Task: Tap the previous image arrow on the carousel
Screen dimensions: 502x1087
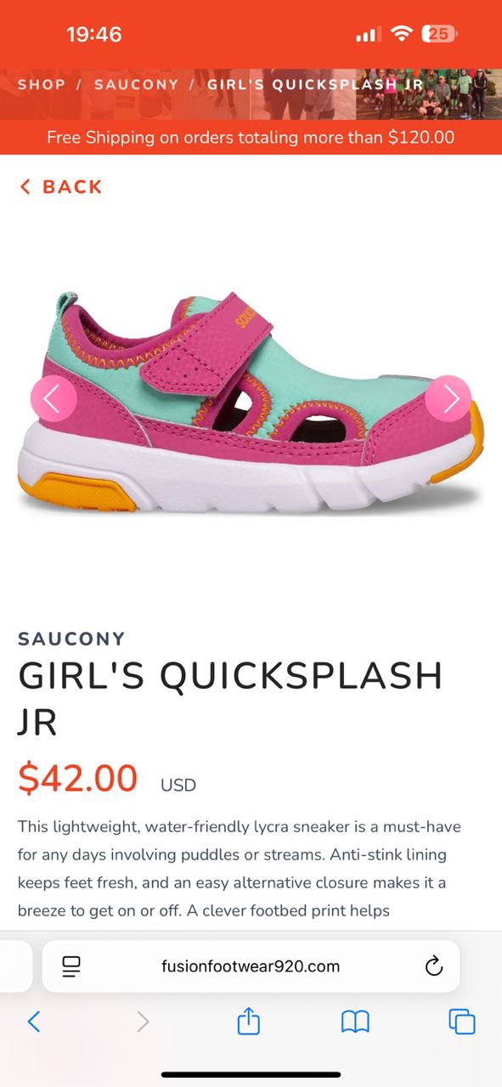Action: pos(54,398)
